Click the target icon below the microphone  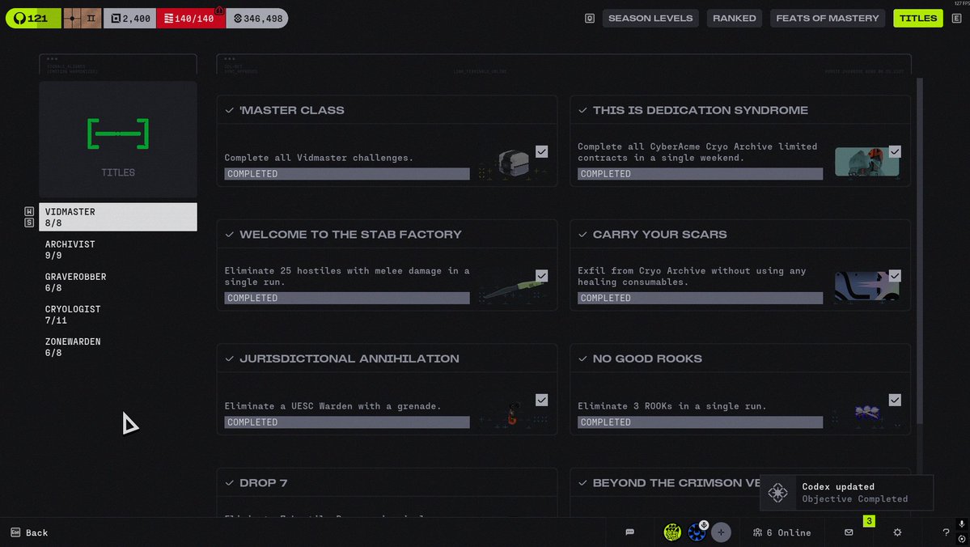pyautogui.click(x=961, y=539)
